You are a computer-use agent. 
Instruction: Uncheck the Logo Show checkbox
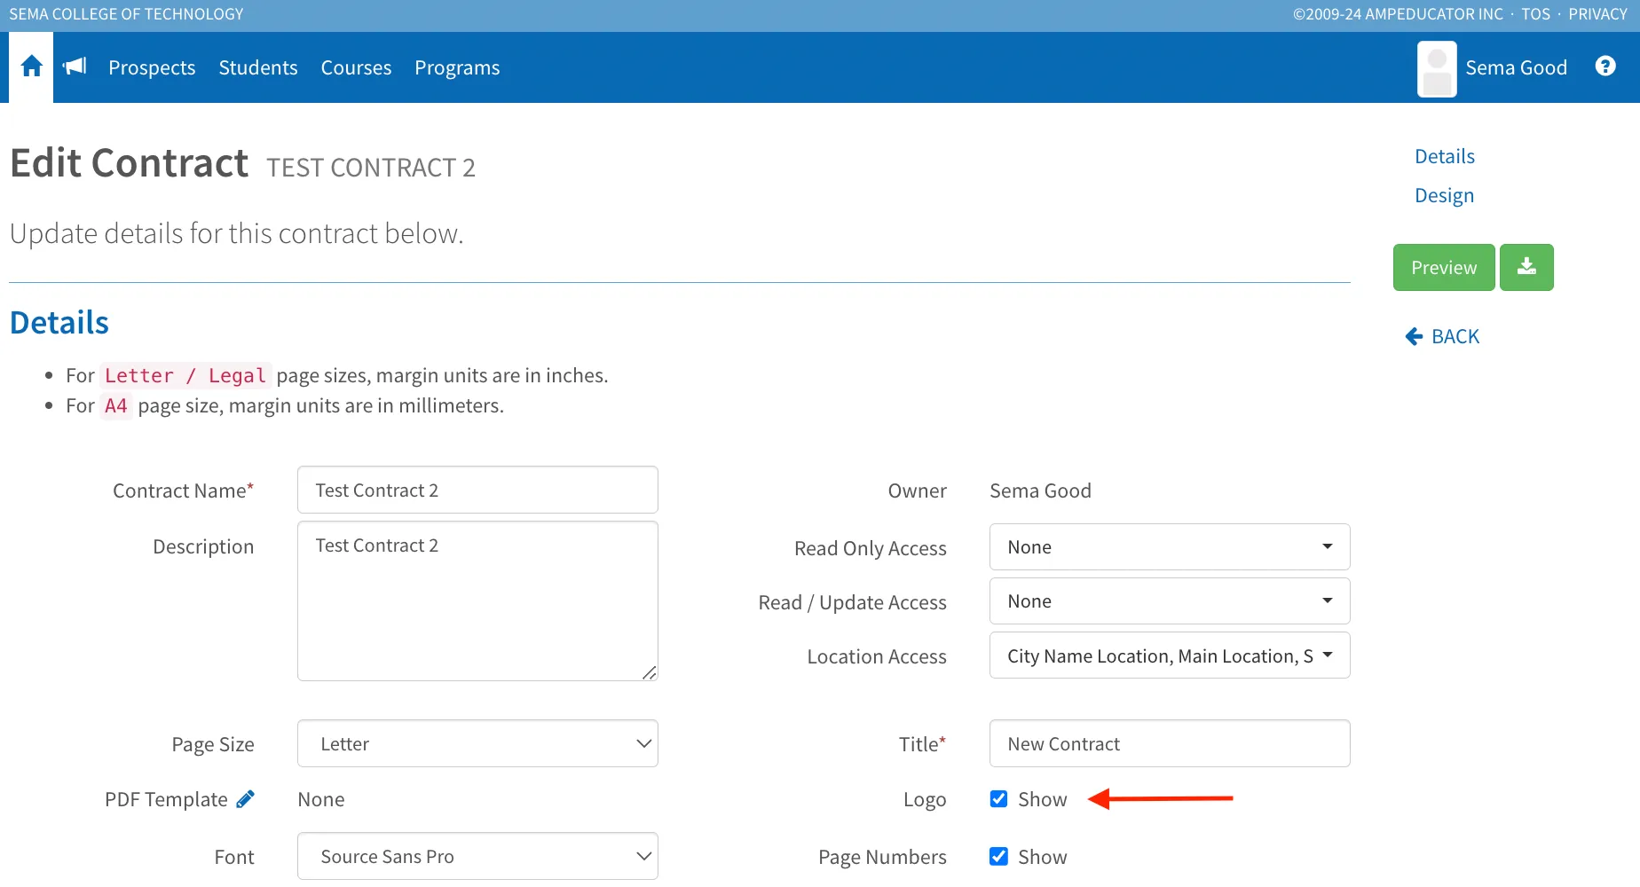point(998,799)
